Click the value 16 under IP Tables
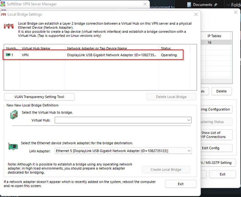The height and width of the screenshot is (197, 241). pyautogui.click(x=209, y=43)
